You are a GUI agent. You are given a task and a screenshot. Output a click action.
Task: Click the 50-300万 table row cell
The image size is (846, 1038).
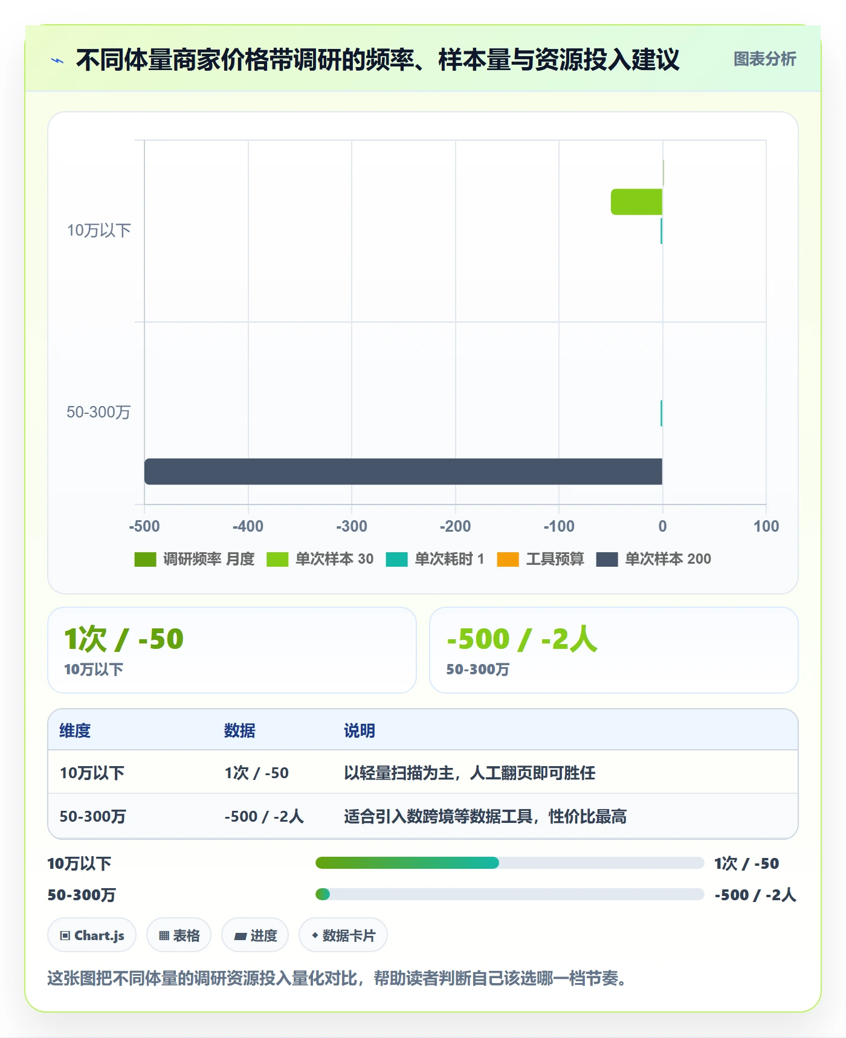click(92, 816)
